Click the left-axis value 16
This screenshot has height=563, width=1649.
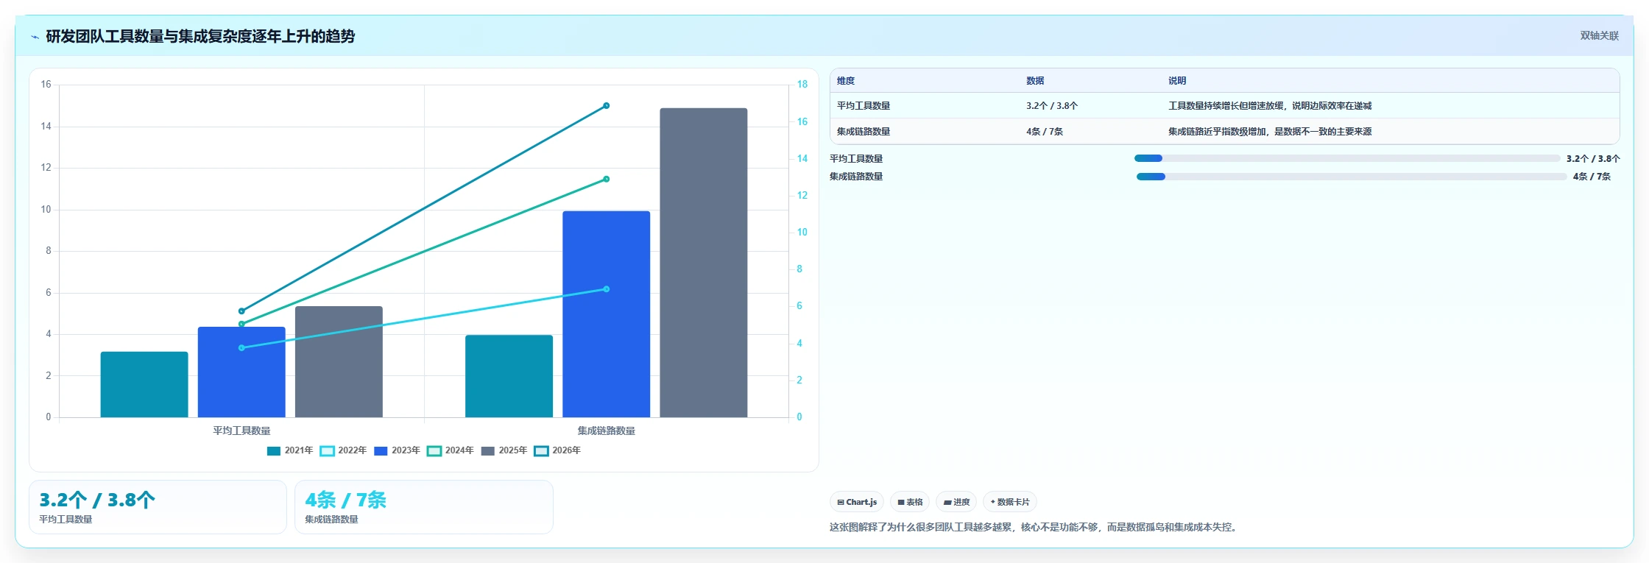point(46,85)
